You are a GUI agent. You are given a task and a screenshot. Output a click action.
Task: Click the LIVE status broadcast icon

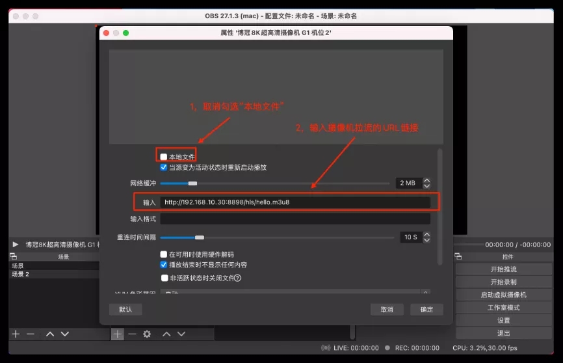tap(326, 347)
